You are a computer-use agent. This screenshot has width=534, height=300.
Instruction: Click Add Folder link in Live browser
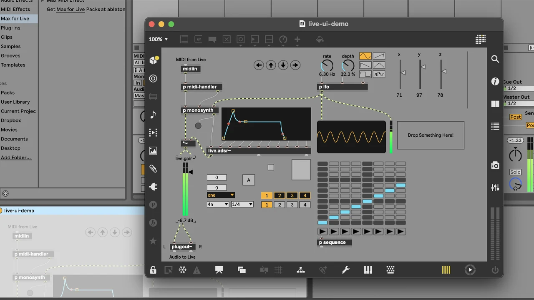(16, 157)
